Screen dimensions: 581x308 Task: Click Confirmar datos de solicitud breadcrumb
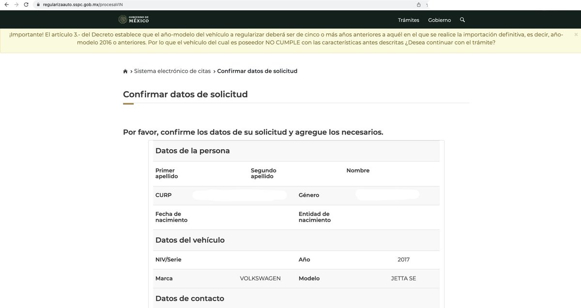[x=257, y=71]
